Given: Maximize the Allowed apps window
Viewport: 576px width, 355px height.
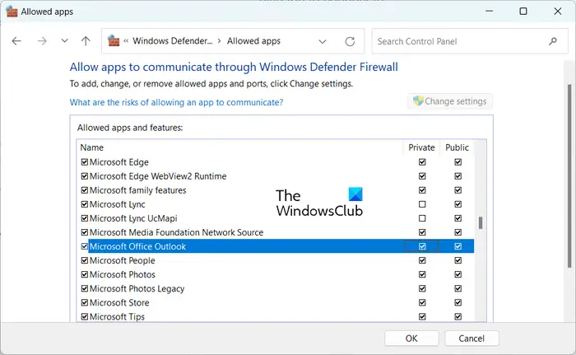Looking at the screenshot, I should (x=523, y=12).
